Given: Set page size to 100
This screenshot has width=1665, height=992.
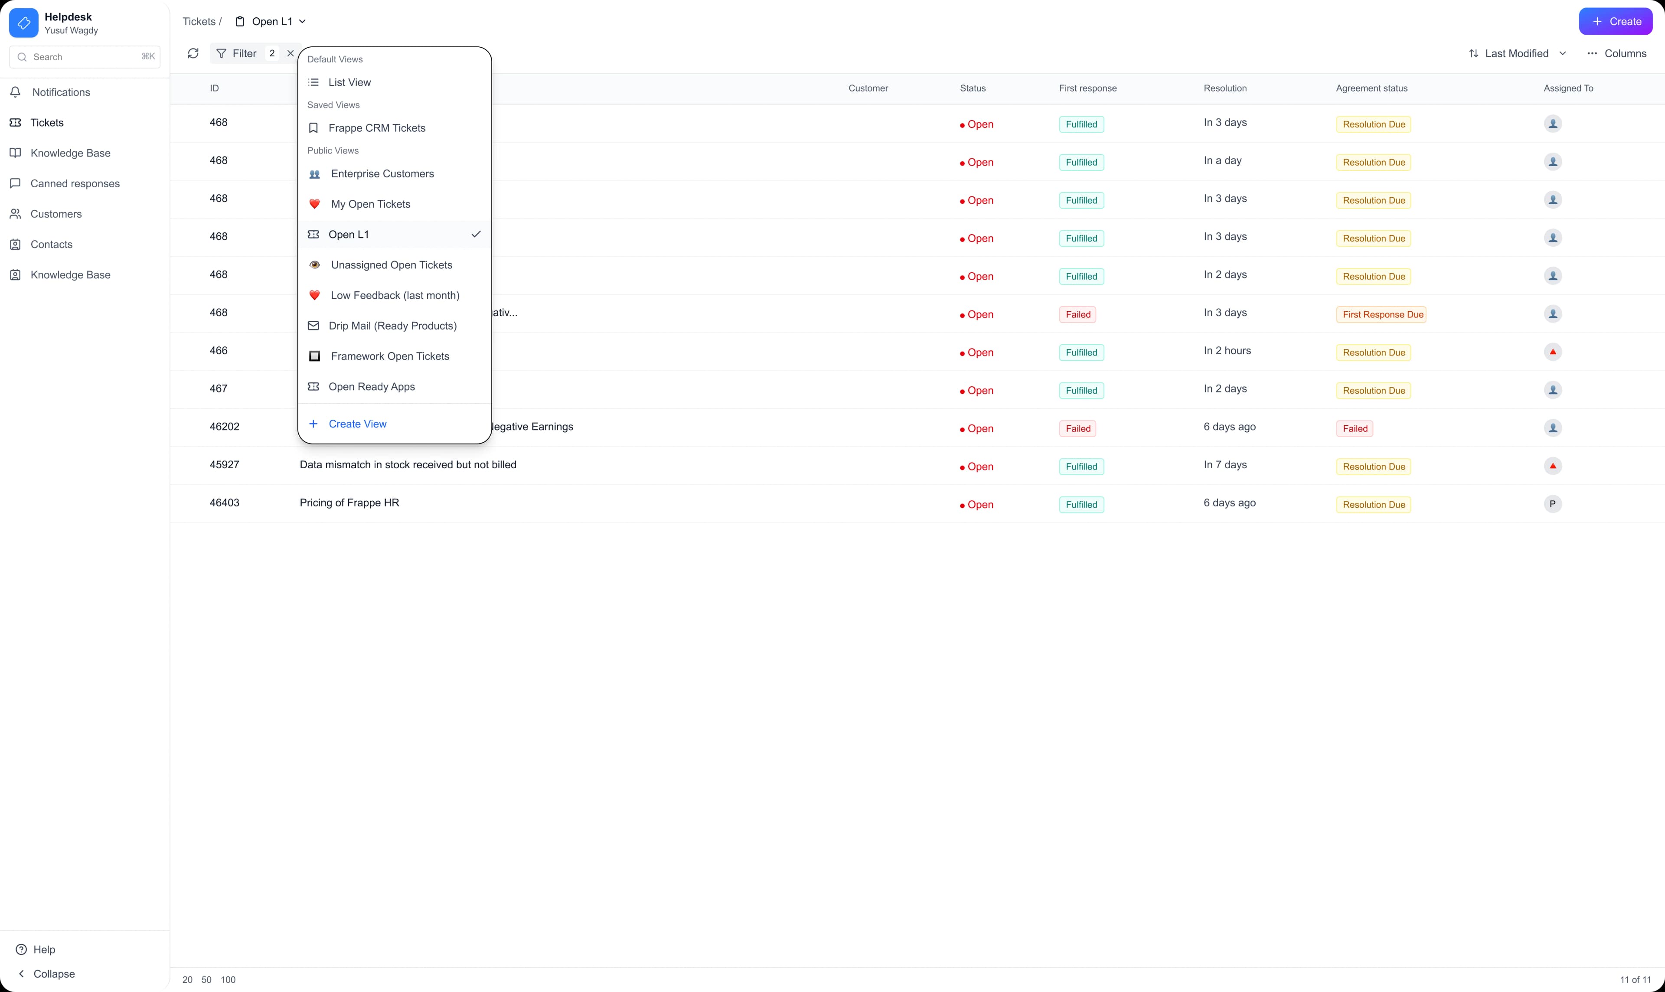Looking at the screenshot, I should 228,979.
